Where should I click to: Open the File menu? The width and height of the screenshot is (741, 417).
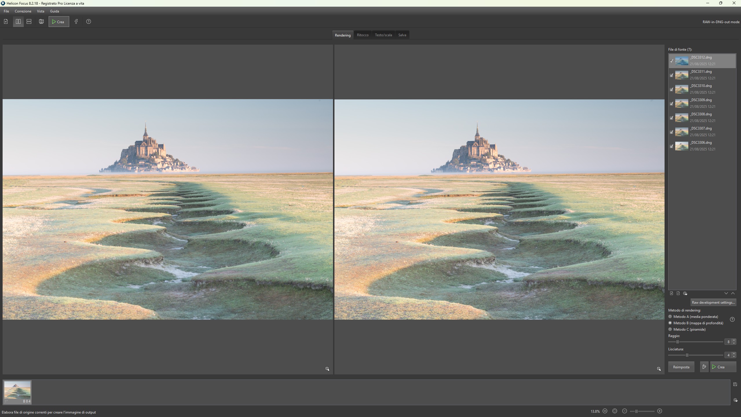tap(6, 11)
